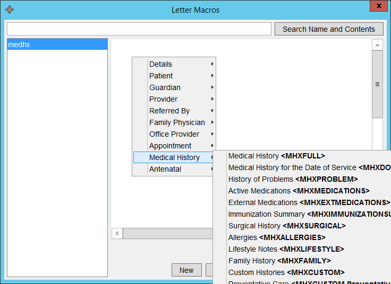391x284 pixels.
Task: Click Search Name and Contents button
Action: pos(328,29)
